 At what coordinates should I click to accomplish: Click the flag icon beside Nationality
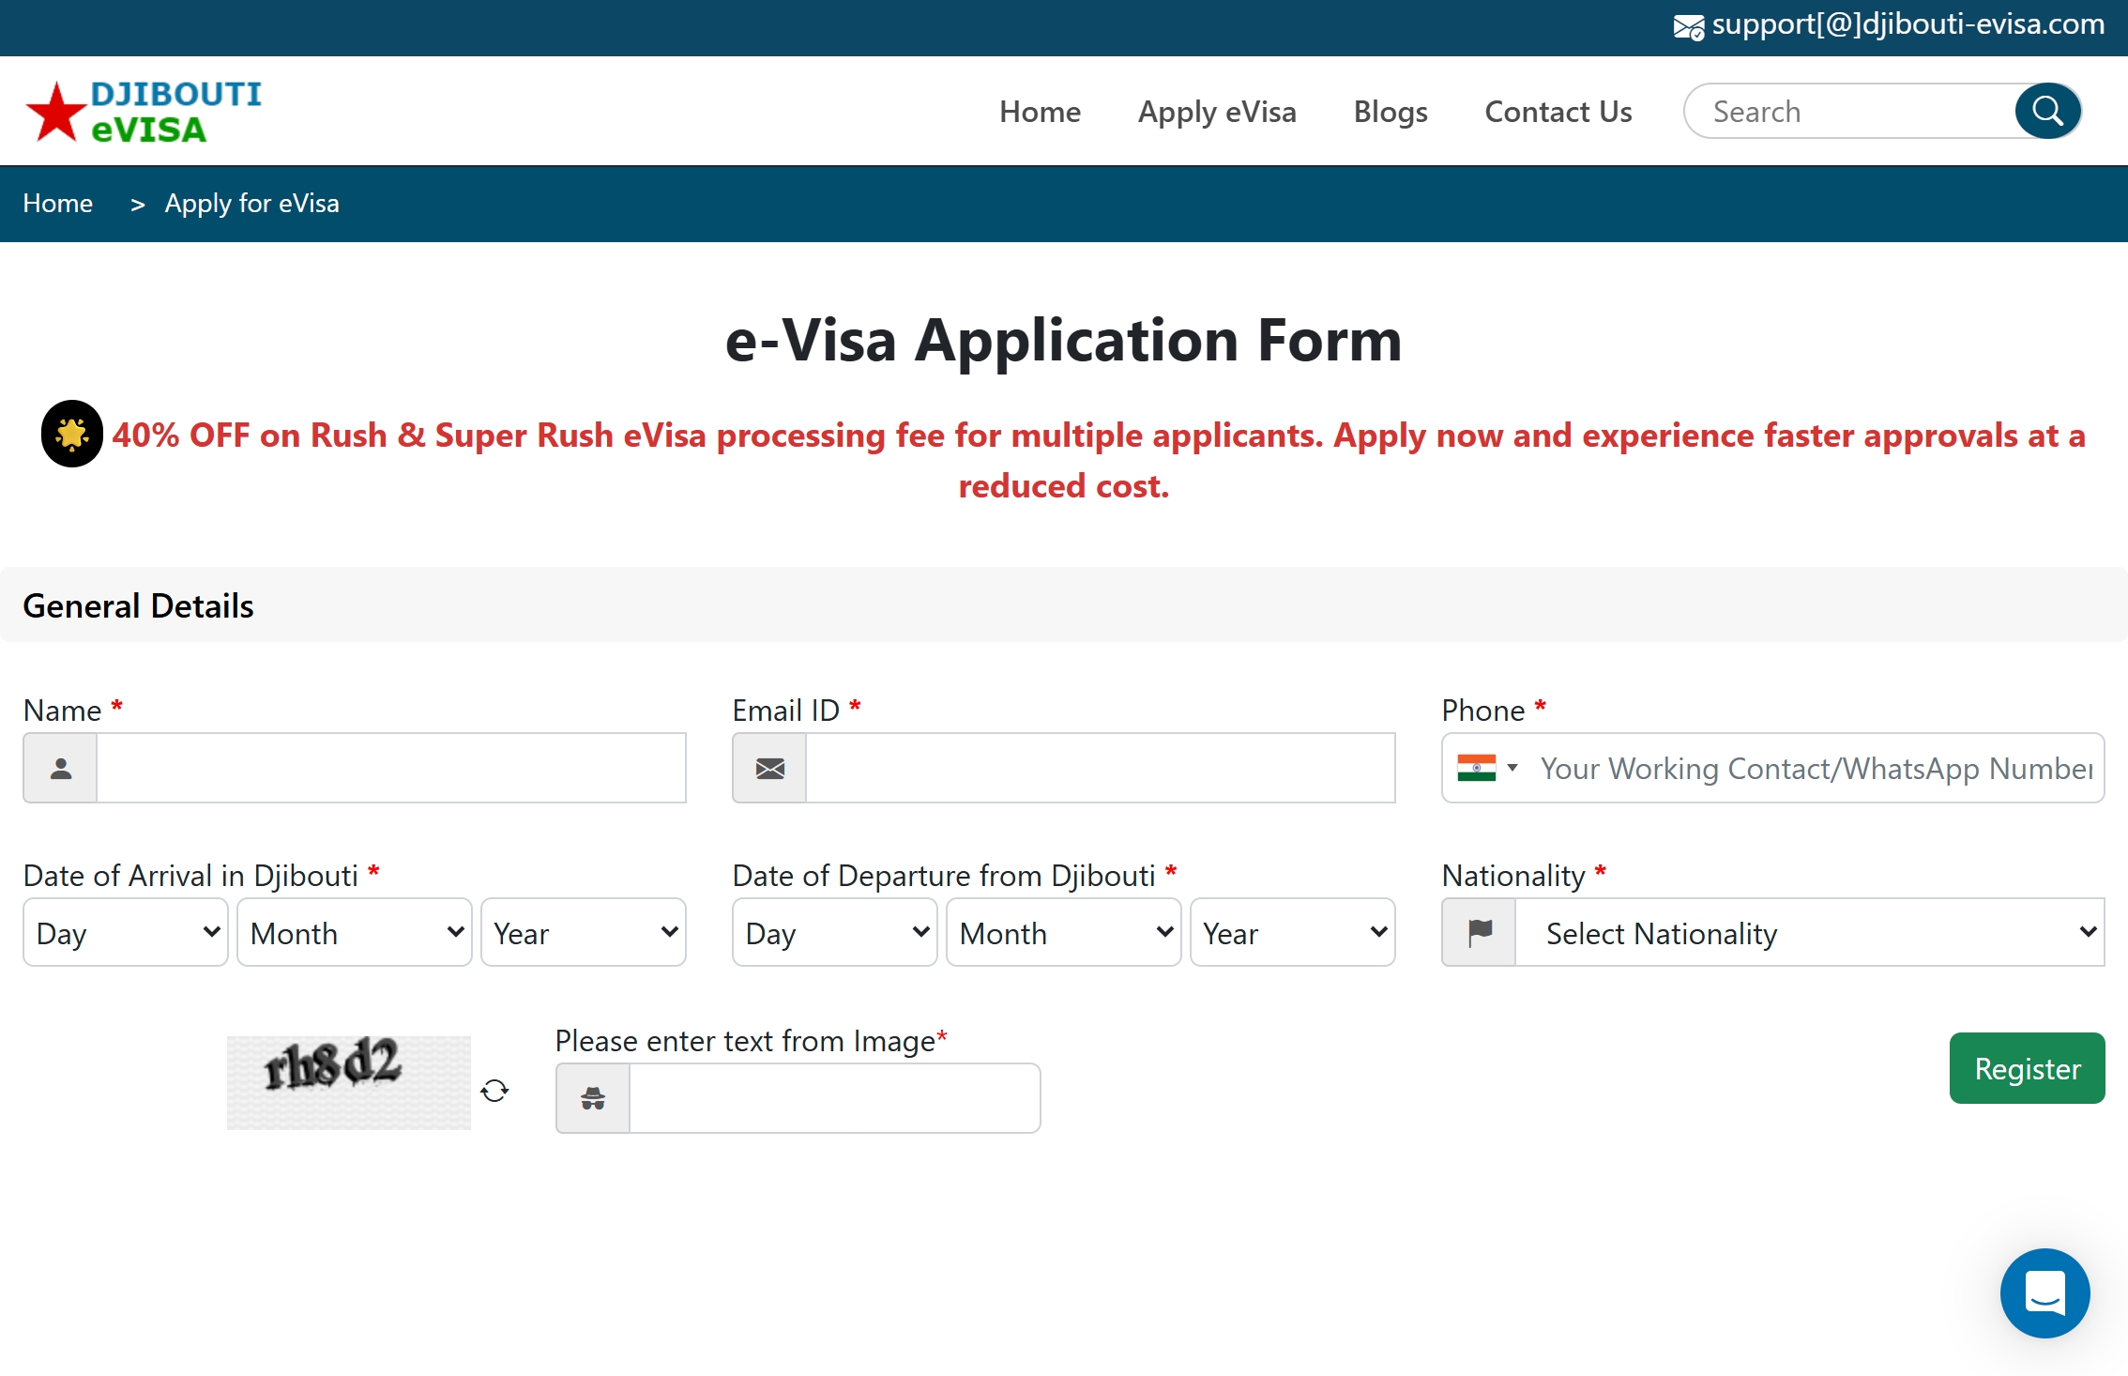point(1480,932)
